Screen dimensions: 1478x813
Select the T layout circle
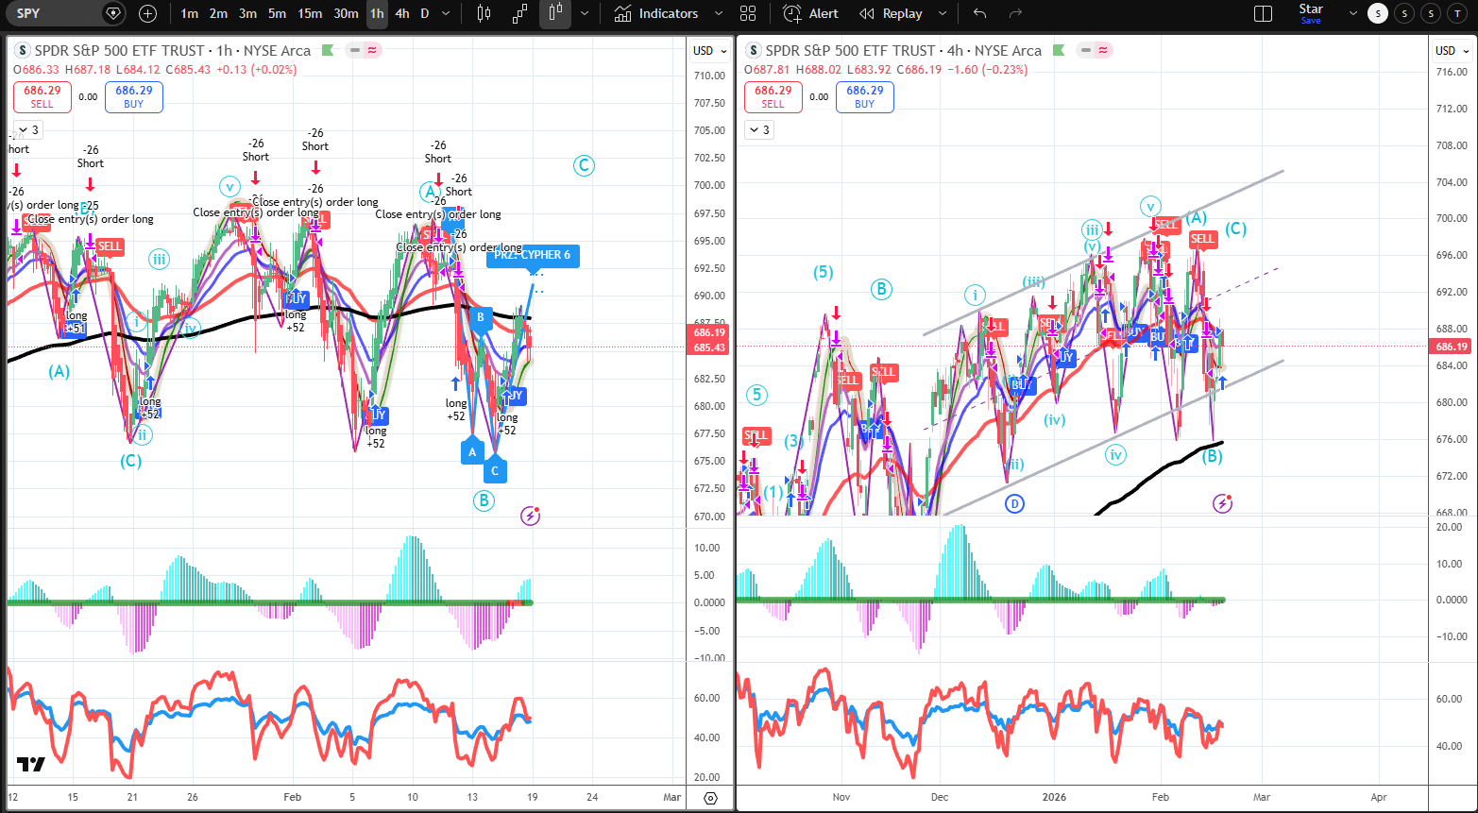[1458, 13]
